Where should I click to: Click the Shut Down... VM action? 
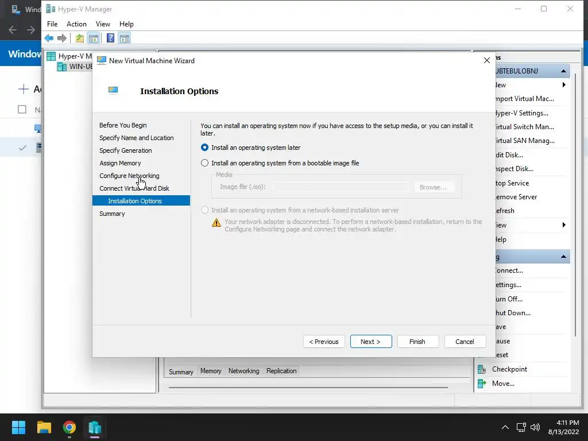pyautogui.click(x=513, y=313)
